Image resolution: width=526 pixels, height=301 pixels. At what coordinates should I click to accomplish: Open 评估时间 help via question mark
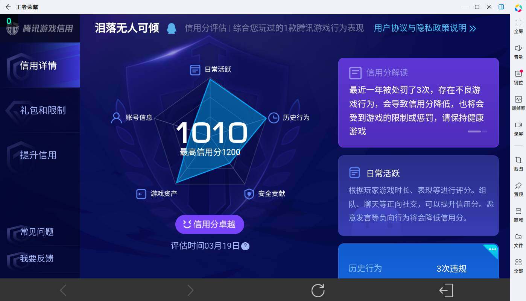[245, 246]
